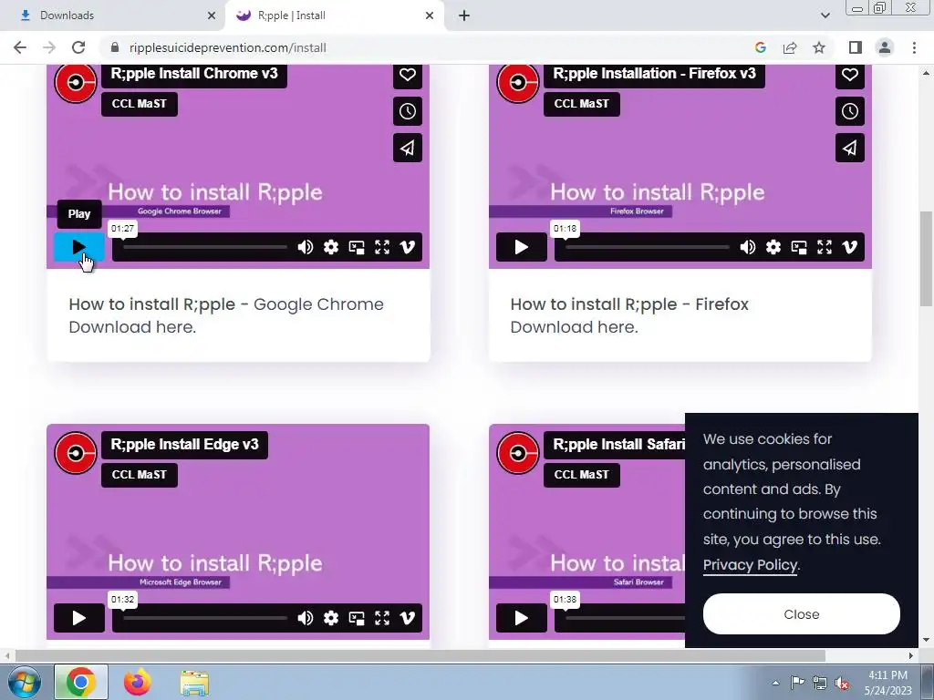Focus the address bar URL field
This screenshot has height=700, width=934.
tap(429, 47)
